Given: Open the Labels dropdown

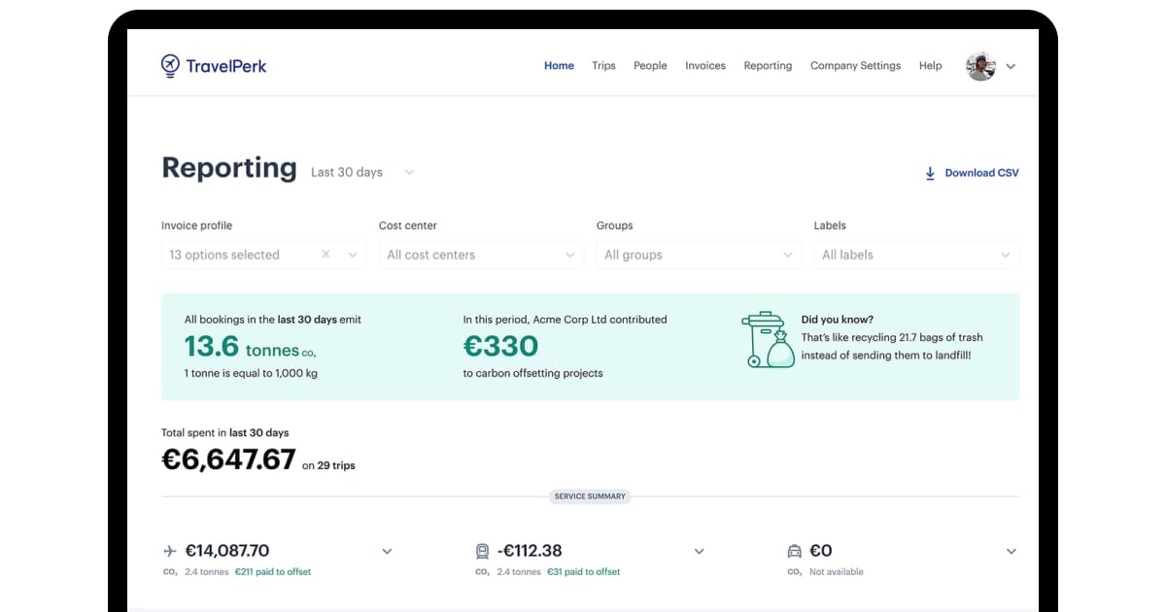Looking at the screenshot, I should pyautogui.click(x=916, y=255).
